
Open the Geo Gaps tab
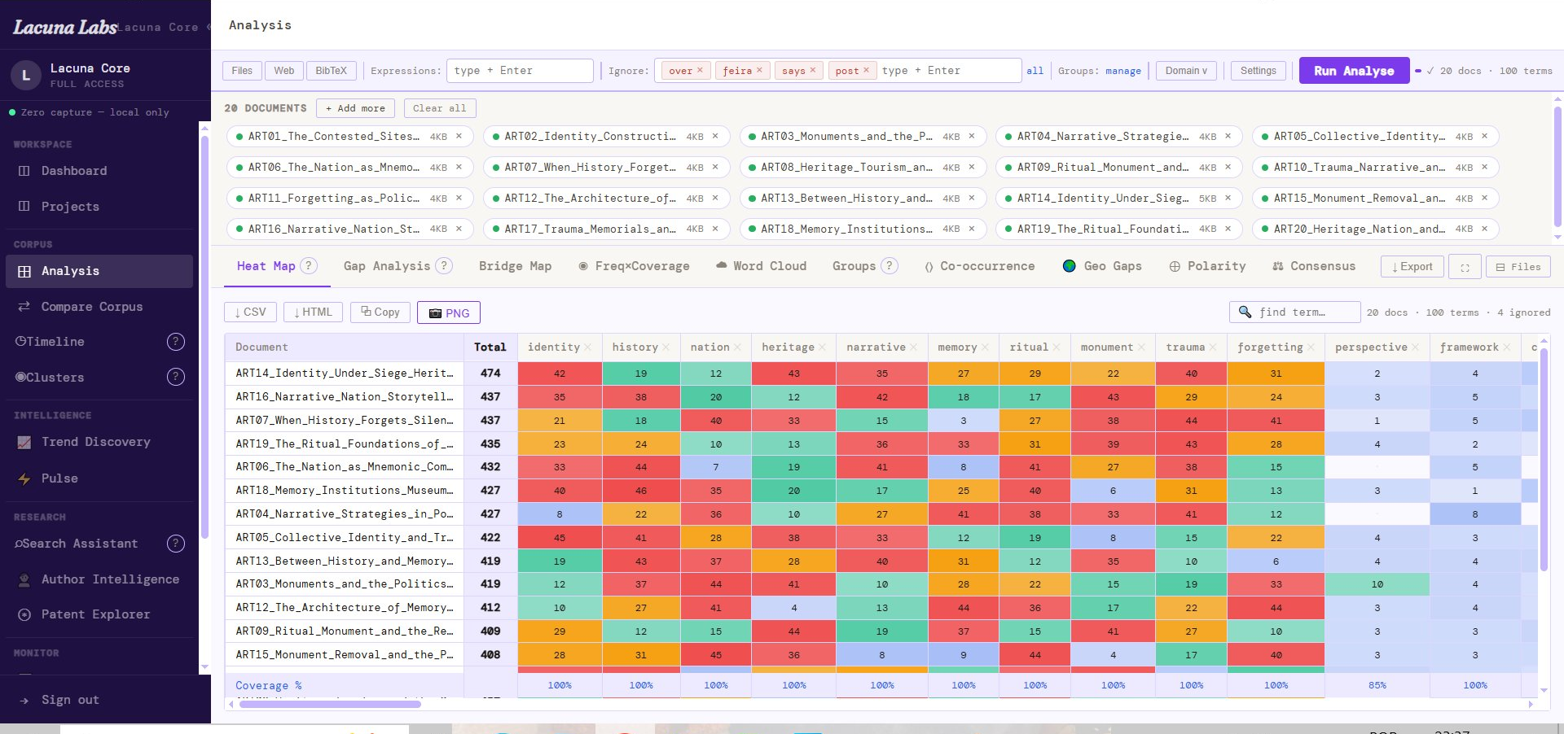1103,266
